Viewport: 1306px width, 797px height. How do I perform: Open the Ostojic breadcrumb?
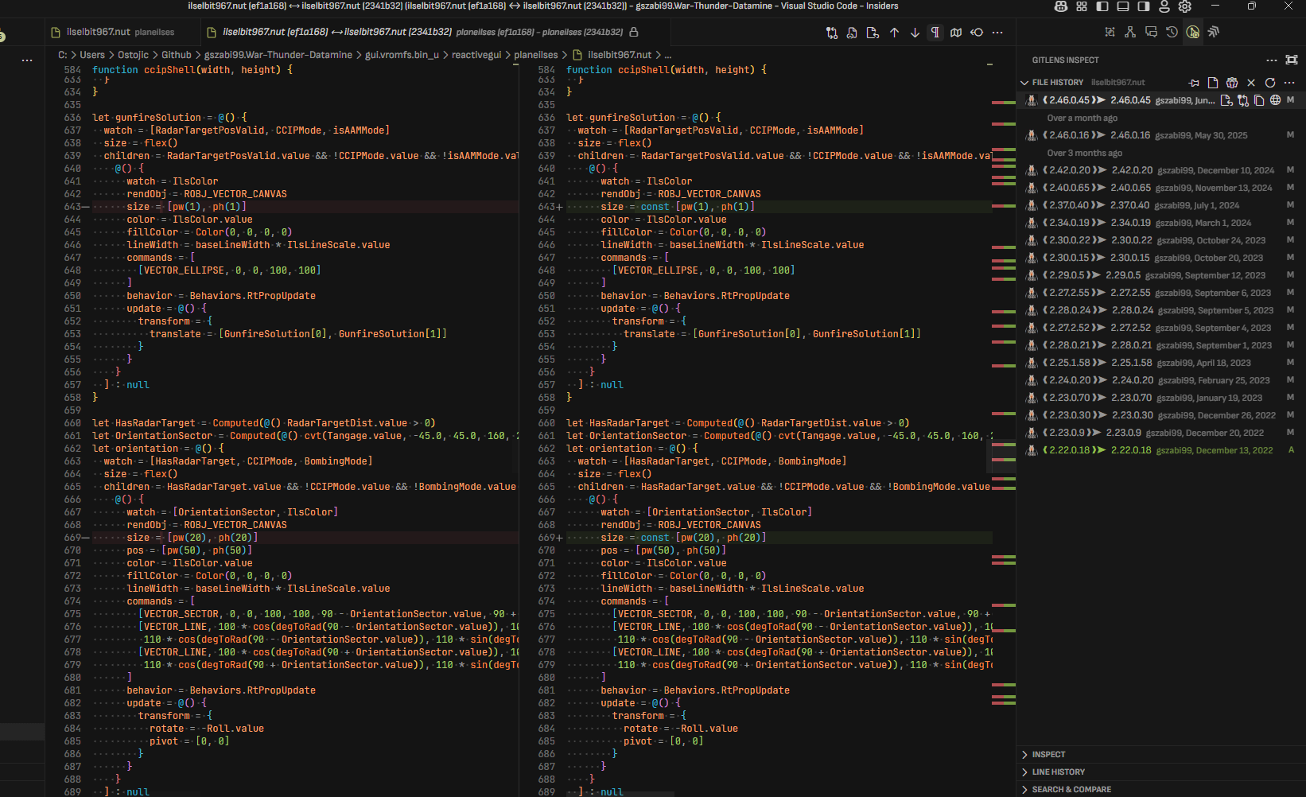(133, 55)
